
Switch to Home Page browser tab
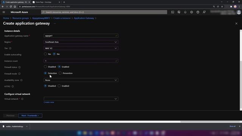tap(46, 2)
